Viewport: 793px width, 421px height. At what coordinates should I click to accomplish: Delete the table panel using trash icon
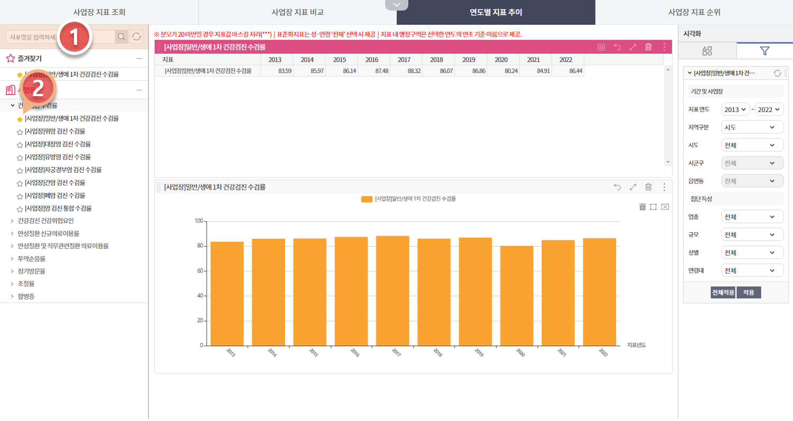click(648, 47)
